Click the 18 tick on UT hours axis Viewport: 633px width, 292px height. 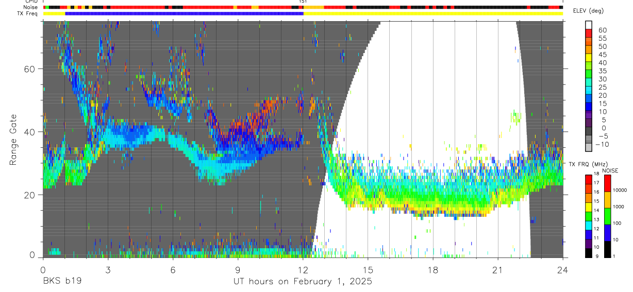click(x=433, y=269)
